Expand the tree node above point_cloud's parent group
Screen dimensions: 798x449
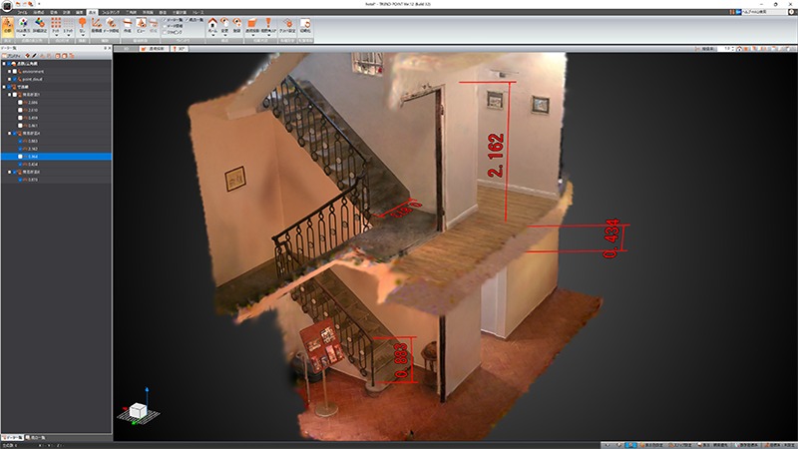(5, 63)
